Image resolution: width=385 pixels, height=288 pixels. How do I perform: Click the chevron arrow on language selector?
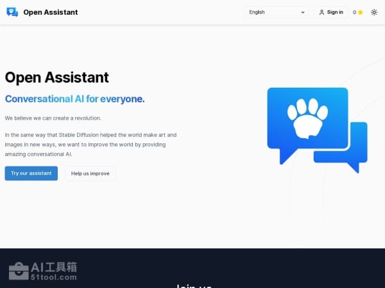[x=303, y=12]
